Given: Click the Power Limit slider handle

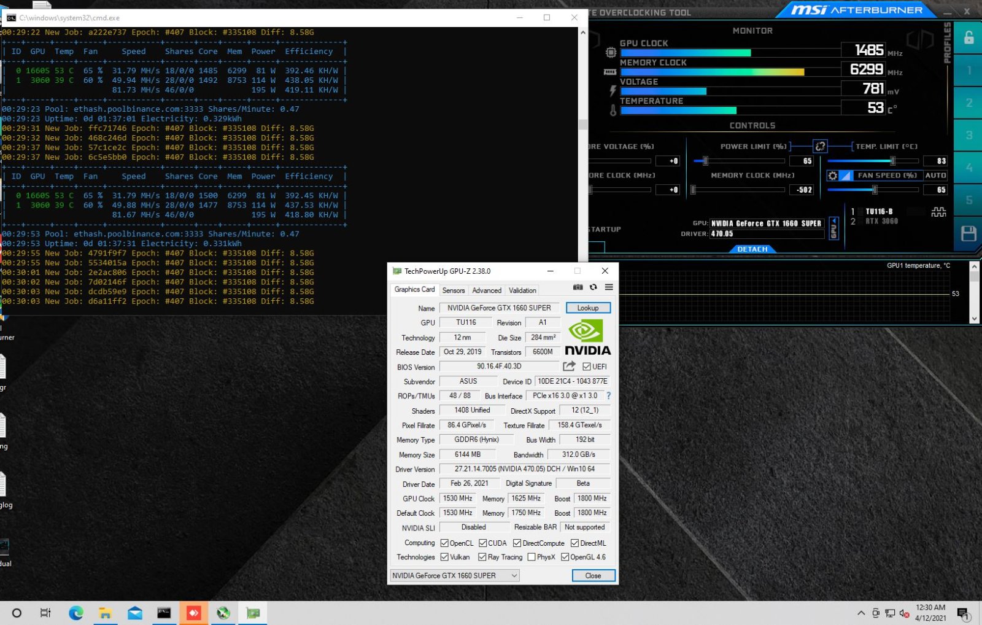Looking at the screenshot, I should click(705, 161).
